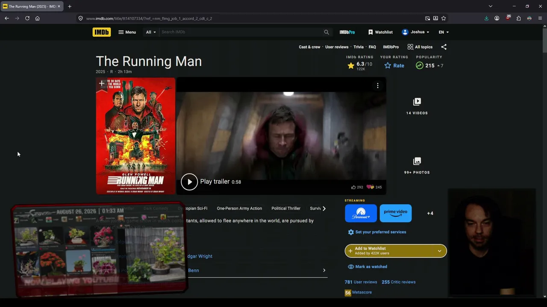The width and height of the screenshot is (547, 307).
Task: Expand the Add to Watchlist dropdown arrow
Action: pos(439,251)
